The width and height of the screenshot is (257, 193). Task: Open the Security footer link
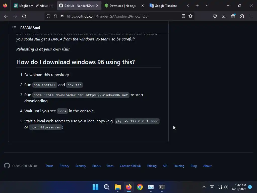coord(81,166)
